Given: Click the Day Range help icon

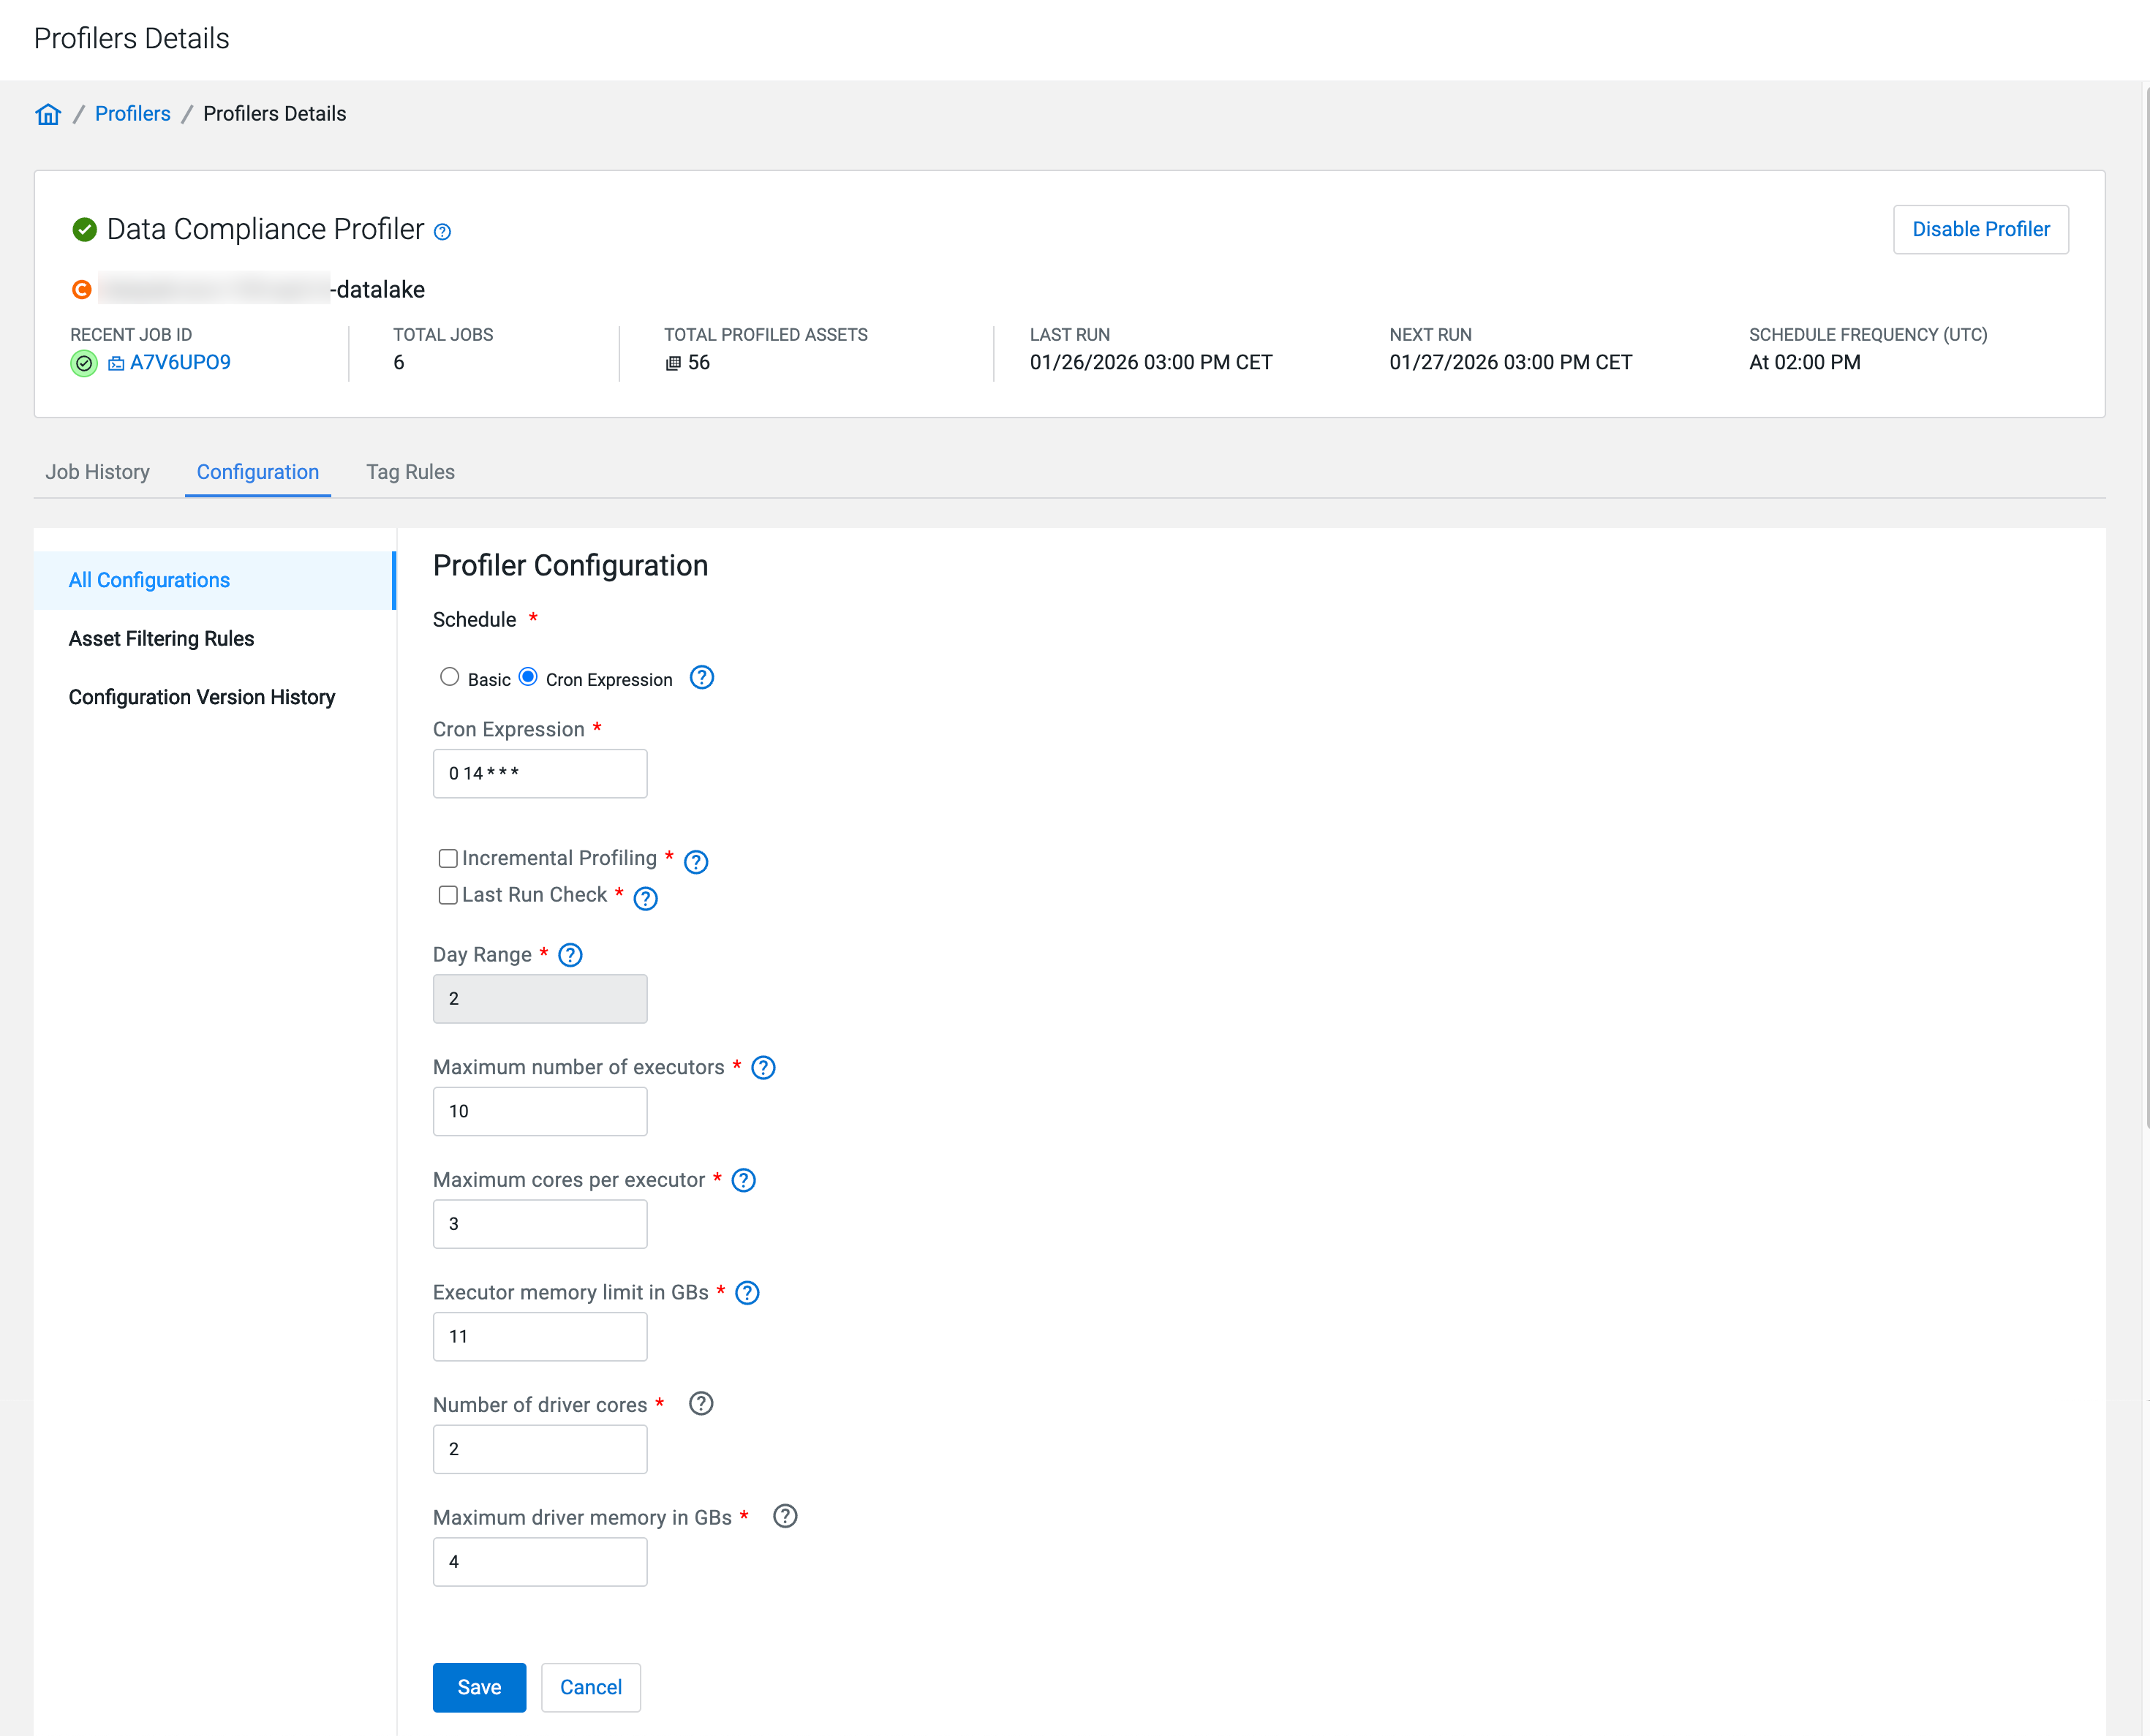Looking at the screenshot, I should pos(570,955).
